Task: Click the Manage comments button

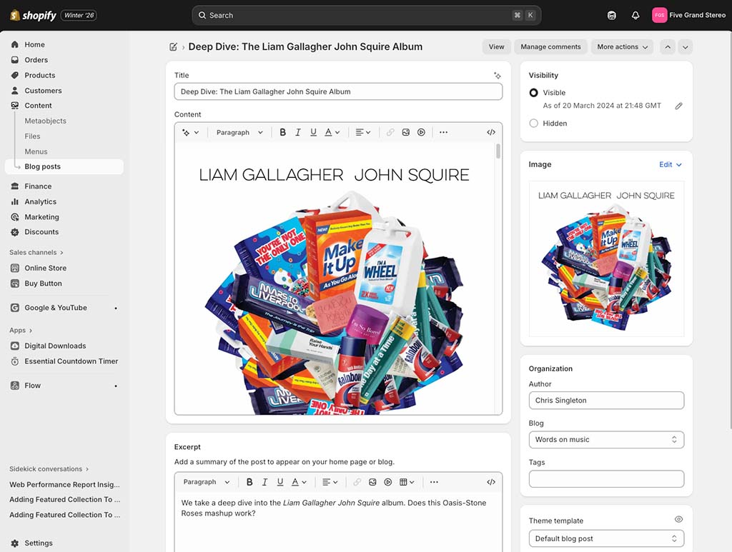Action: [x=550, y=46]
